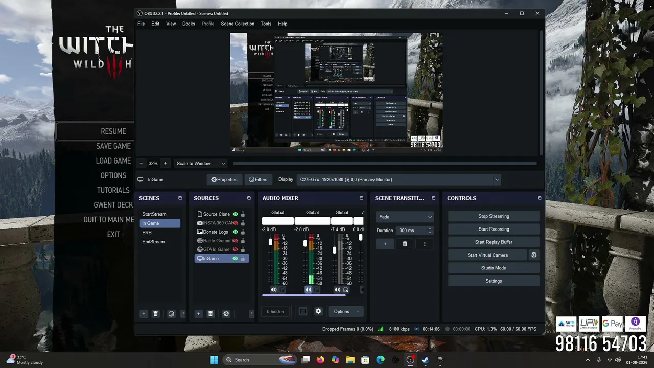Show the Battle Ground source

pos(235,241)
